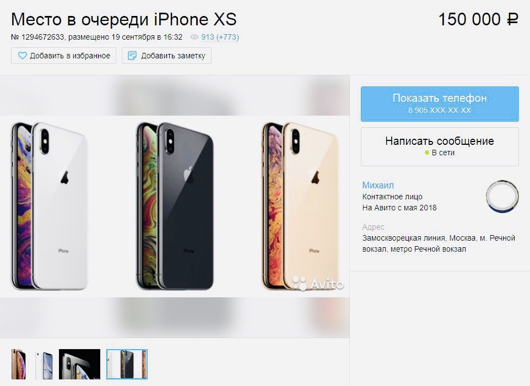
Task: Click the space gray iPhone in main photo
Action: 175,206
